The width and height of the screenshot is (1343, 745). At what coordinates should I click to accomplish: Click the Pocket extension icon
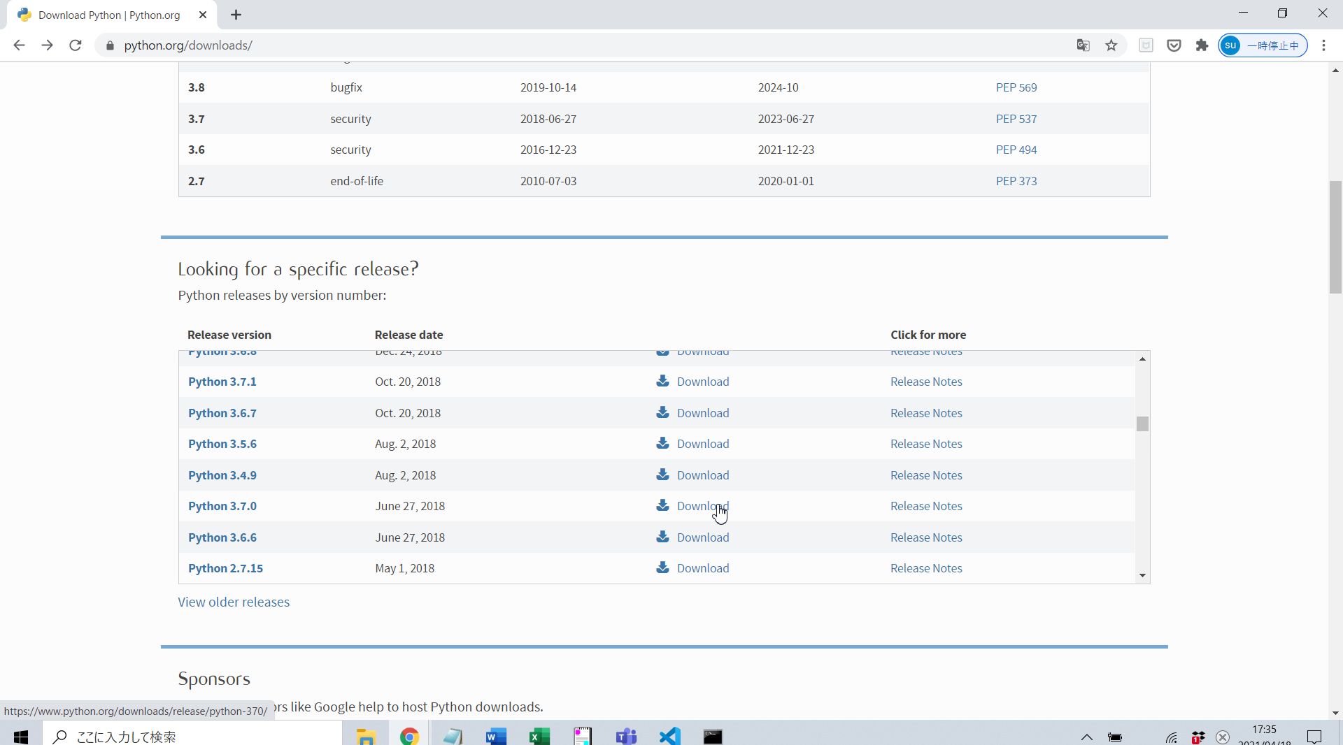pos(1174,45)
